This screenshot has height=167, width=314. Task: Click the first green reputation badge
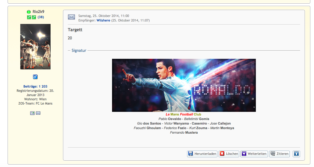click(x=29, y=17)
